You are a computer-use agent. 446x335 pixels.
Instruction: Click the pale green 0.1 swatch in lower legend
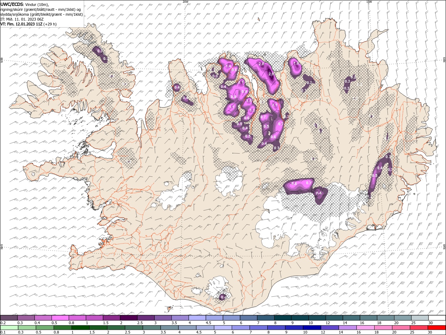pos(9,328)
